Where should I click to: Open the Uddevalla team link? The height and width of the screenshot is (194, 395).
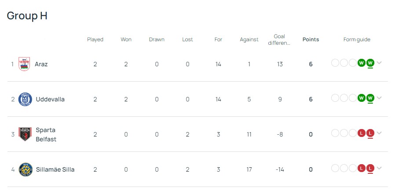click(x=50, y=99)
